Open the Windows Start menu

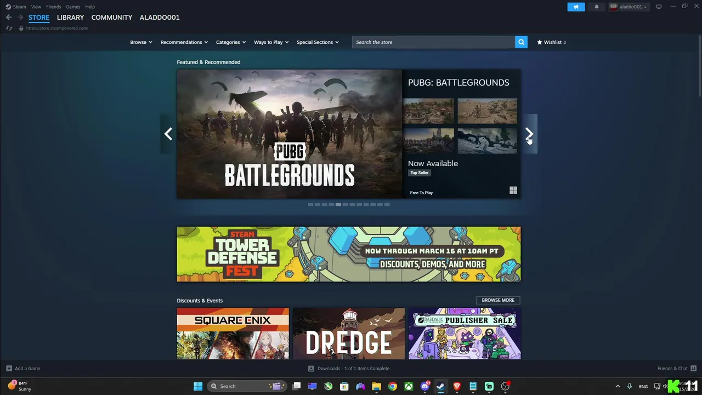(198, 386)
